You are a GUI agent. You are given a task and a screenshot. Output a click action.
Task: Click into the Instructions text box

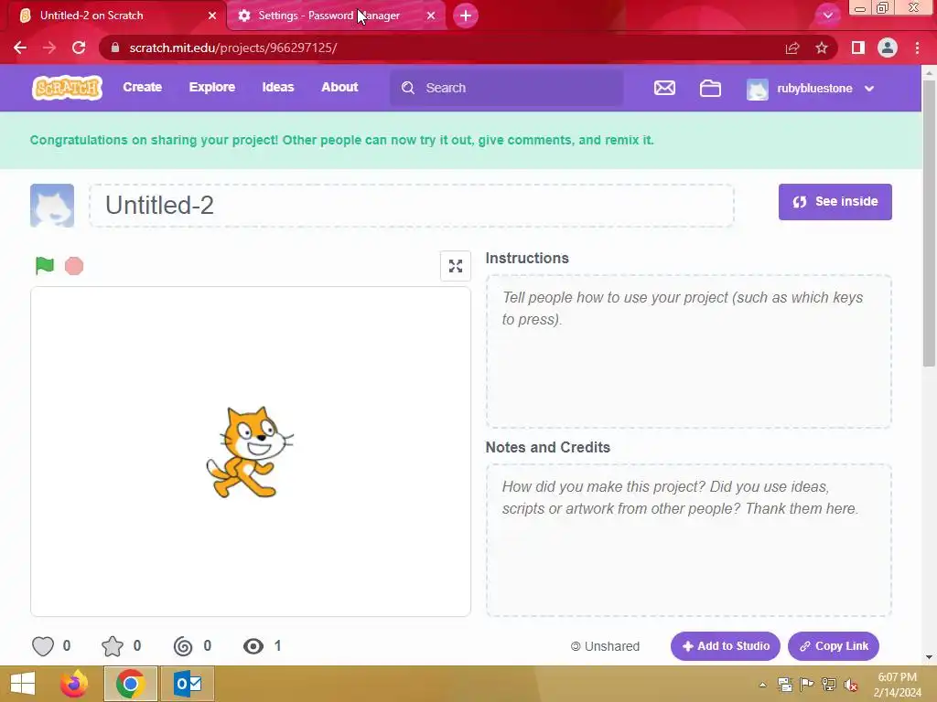(688, 352)
